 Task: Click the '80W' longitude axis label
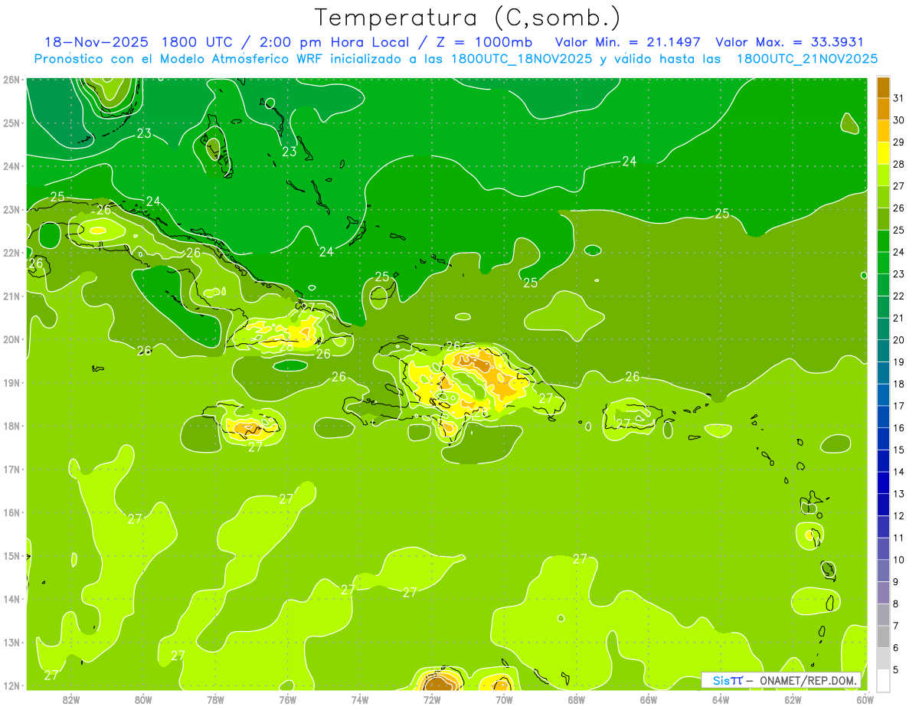[x=143, y=699]
